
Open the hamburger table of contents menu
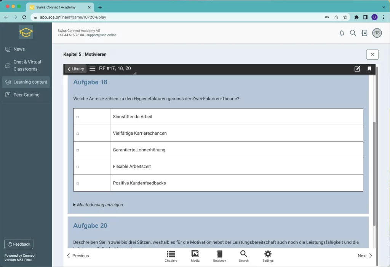[92, 69]
